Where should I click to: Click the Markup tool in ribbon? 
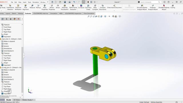click(x=38, y=7)
